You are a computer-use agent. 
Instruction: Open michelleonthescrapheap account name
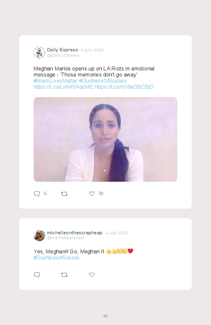[x=74, y=233]
